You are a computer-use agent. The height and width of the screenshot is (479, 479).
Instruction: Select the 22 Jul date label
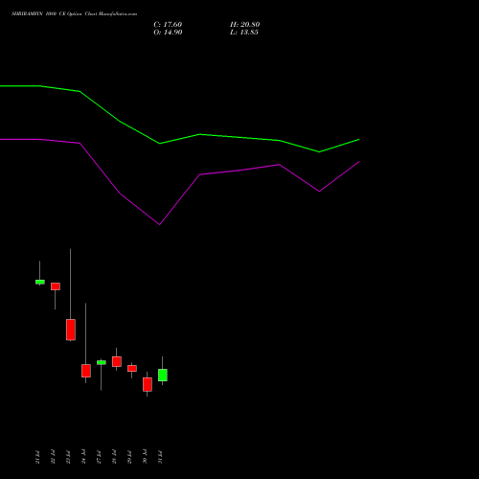pos(53,457)
